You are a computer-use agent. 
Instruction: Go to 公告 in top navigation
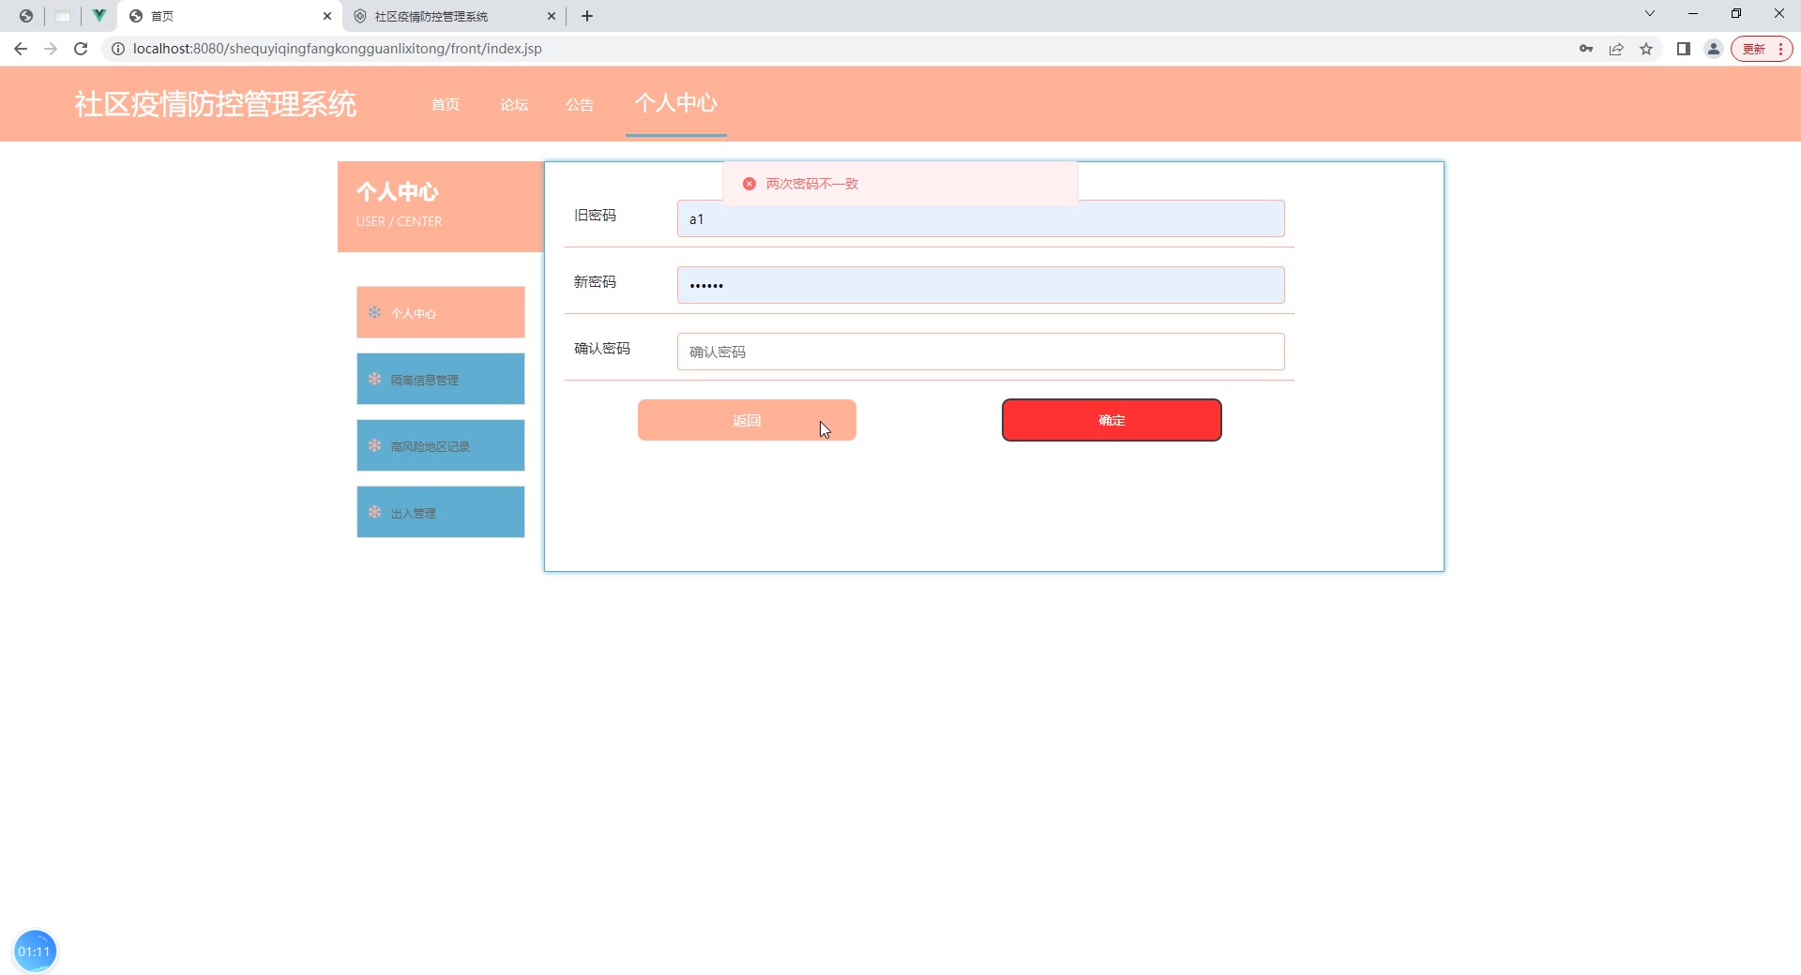pos(580,104)
